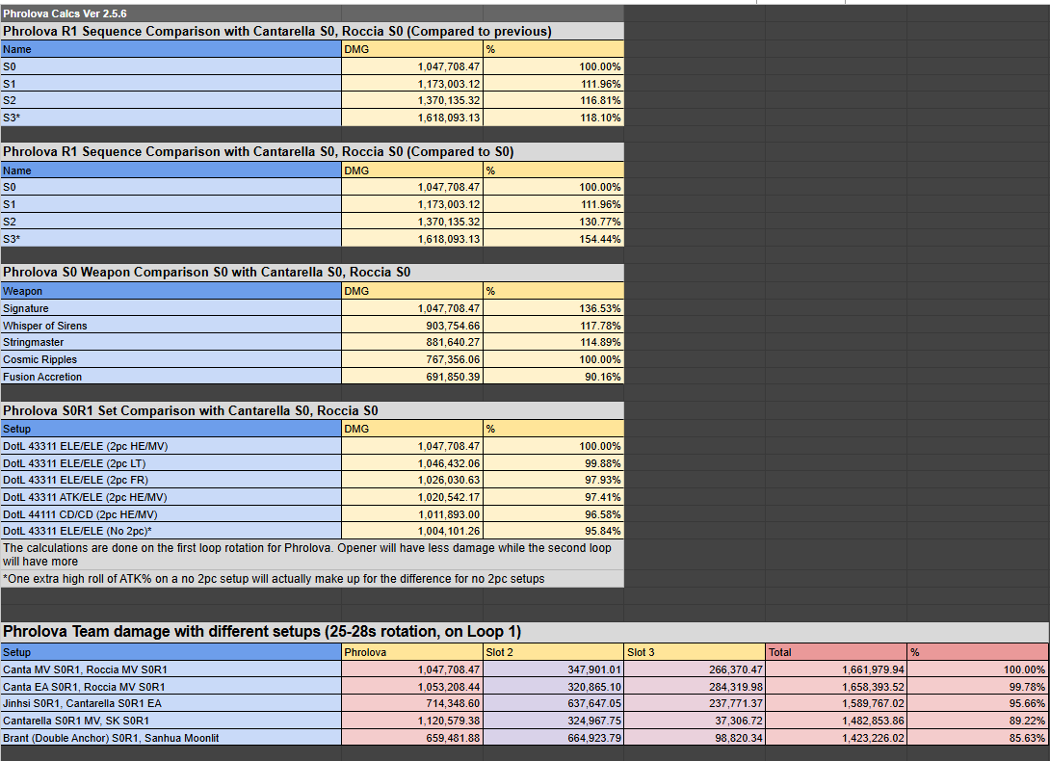Viewport: 1050px width, 761px height.
Task: Click the 99.78% team percentage cell
Action: point(978,688)
